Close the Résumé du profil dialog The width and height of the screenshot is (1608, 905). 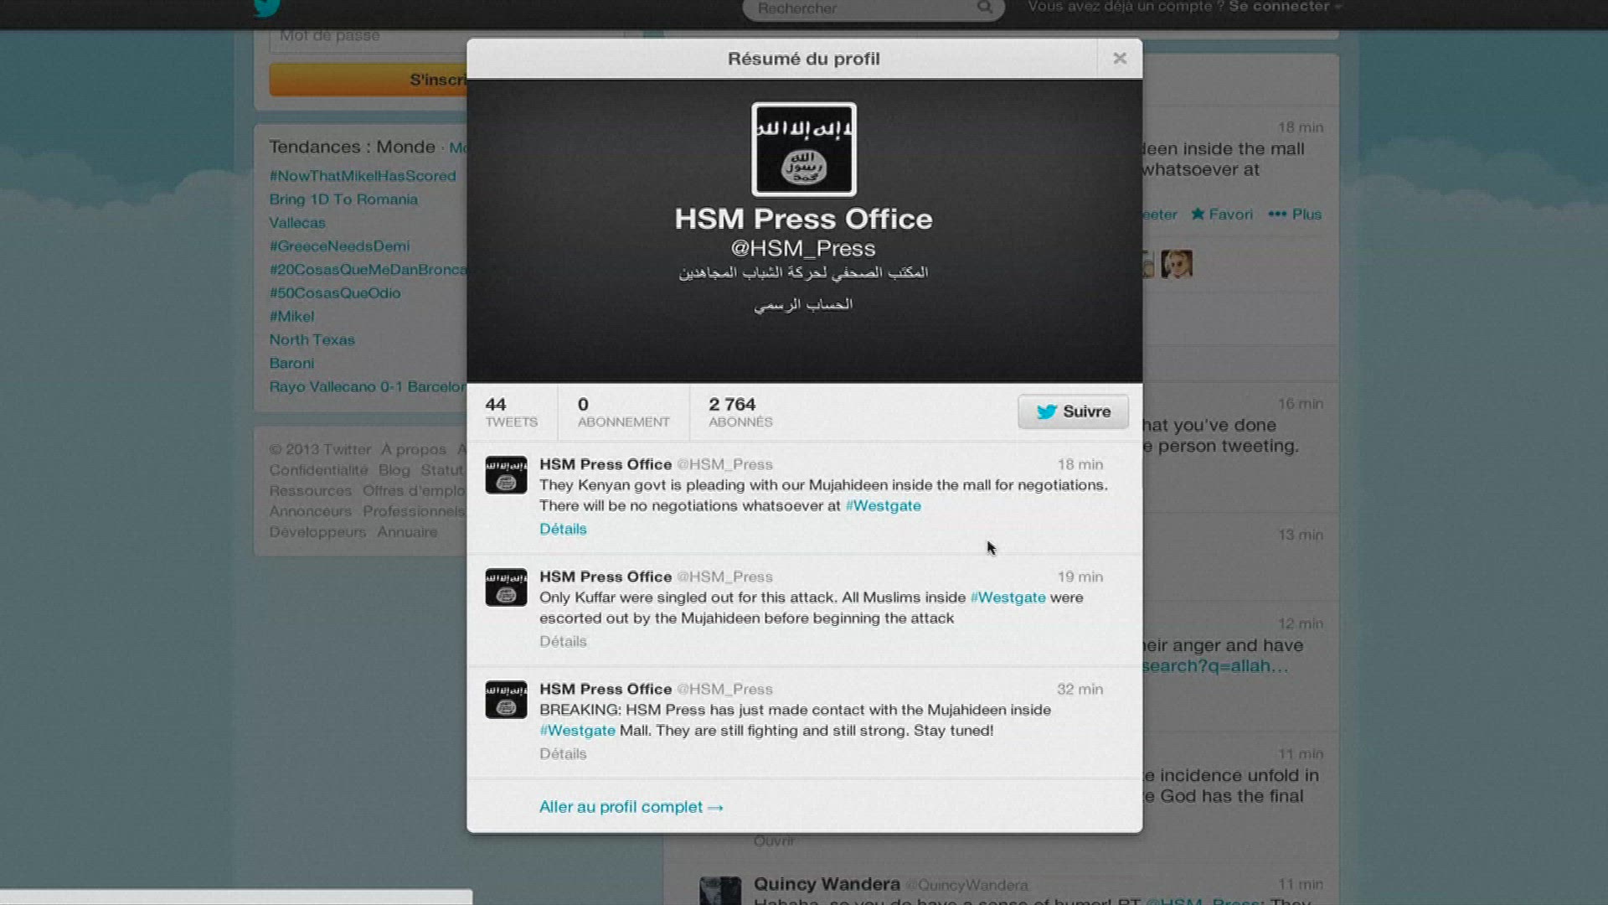[x=1120, y=59]
